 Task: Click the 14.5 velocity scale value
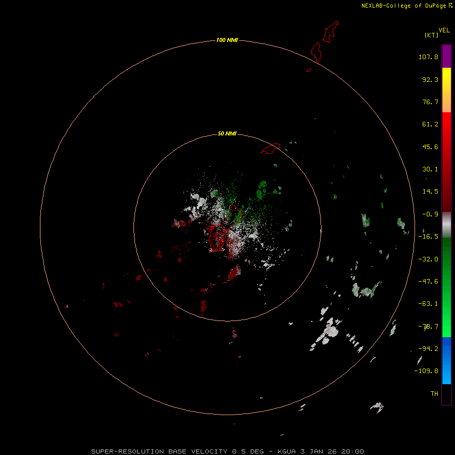click(430, 192)
